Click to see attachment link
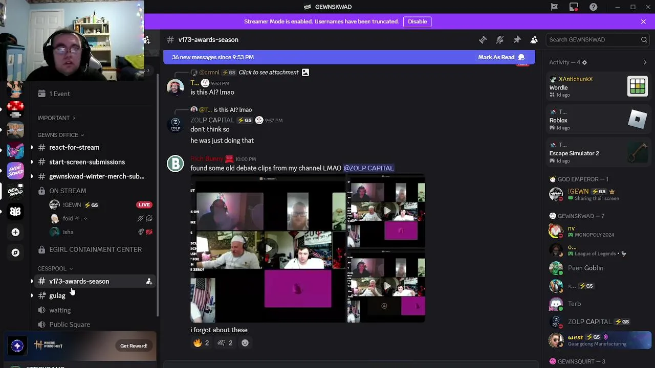Screen dimensions: 655x368 [268, 72]
